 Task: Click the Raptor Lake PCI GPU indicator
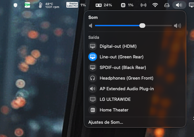(72, 5)
